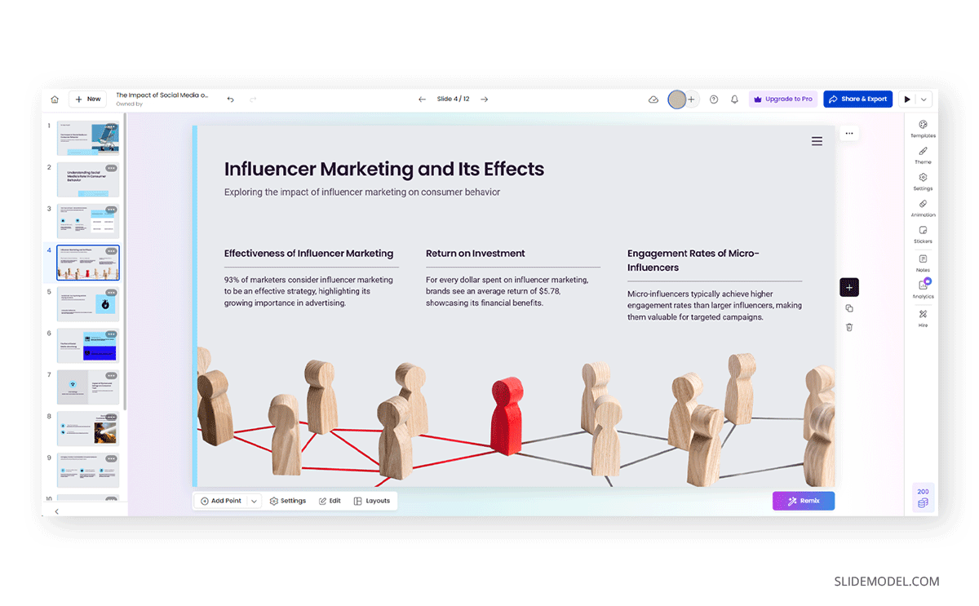The image size is (979, 606).
Task: Add a collaborator with the plus icon
Action: pos(692,100)
